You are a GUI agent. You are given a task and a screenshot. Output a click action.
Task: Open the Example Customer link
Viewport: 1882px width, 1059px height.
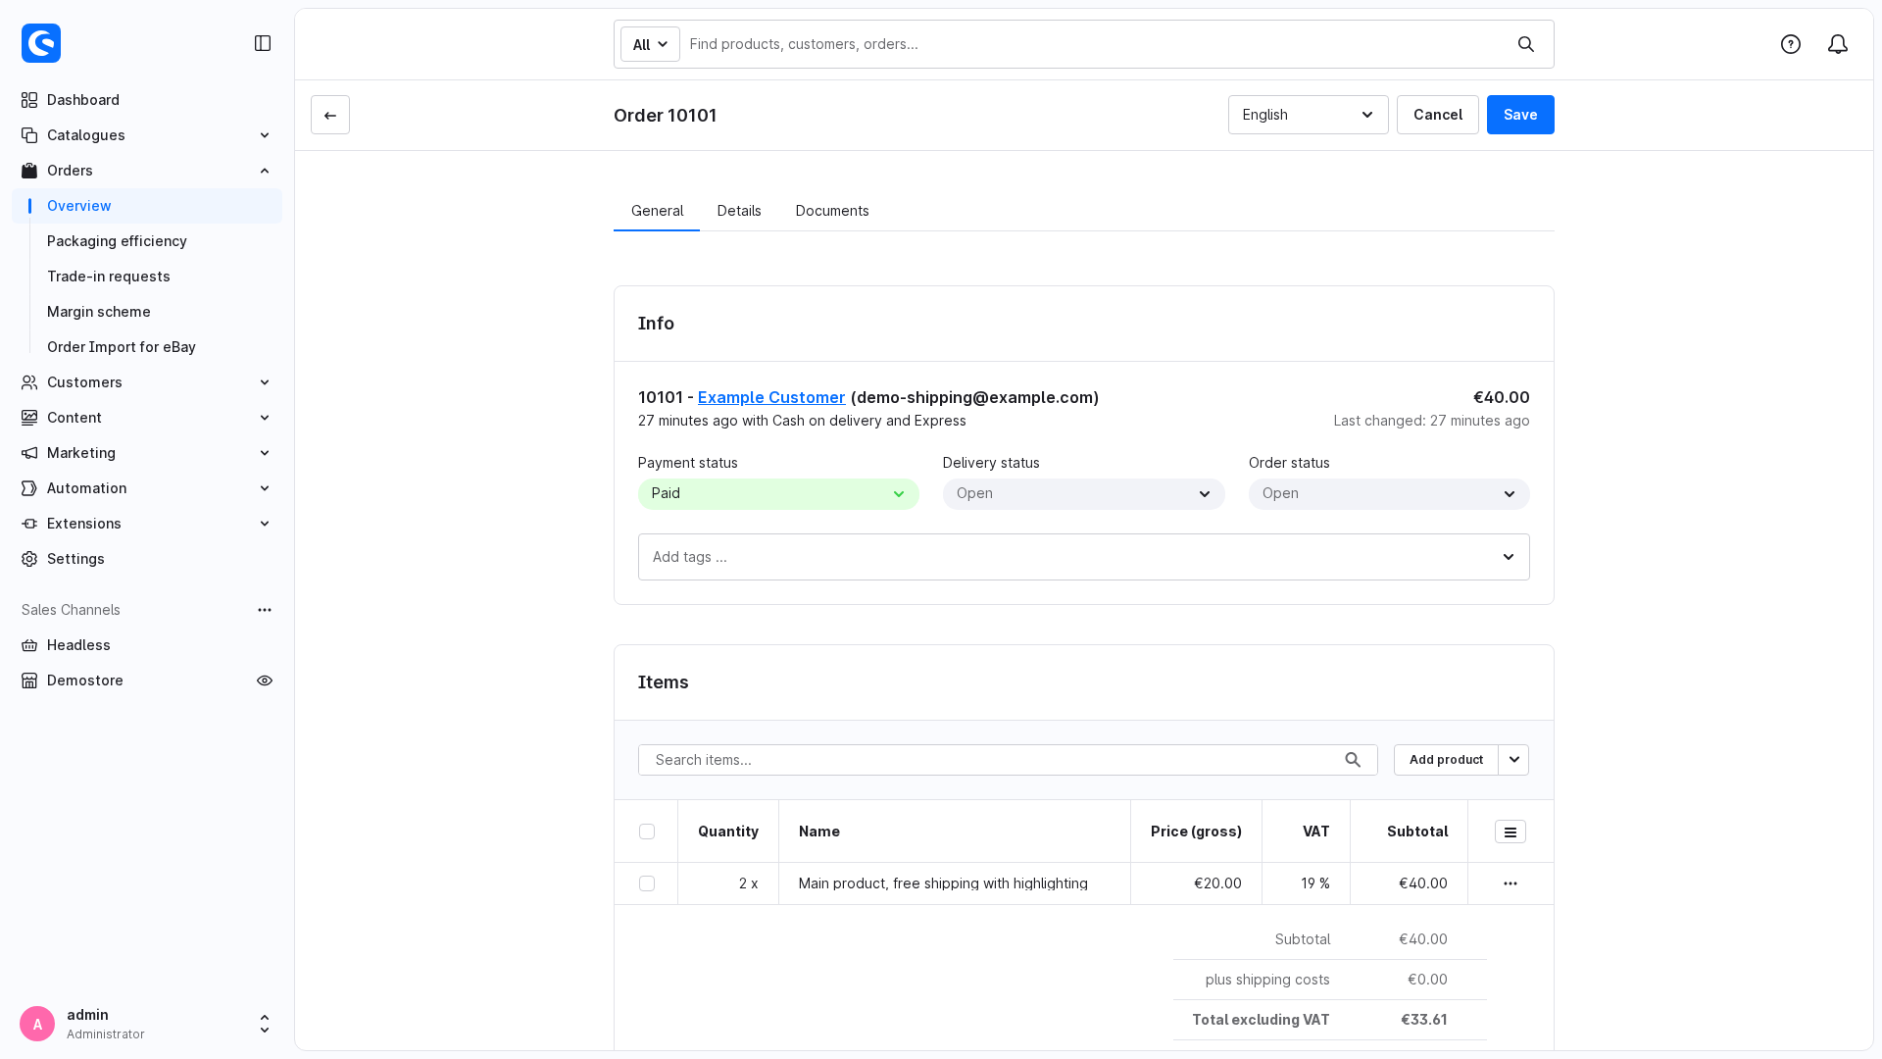click(x=771, y=397)
